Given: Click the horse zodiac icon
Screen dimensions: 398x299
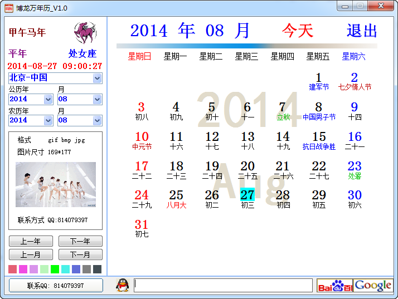Looking at the screenshot, I should 85,33.
